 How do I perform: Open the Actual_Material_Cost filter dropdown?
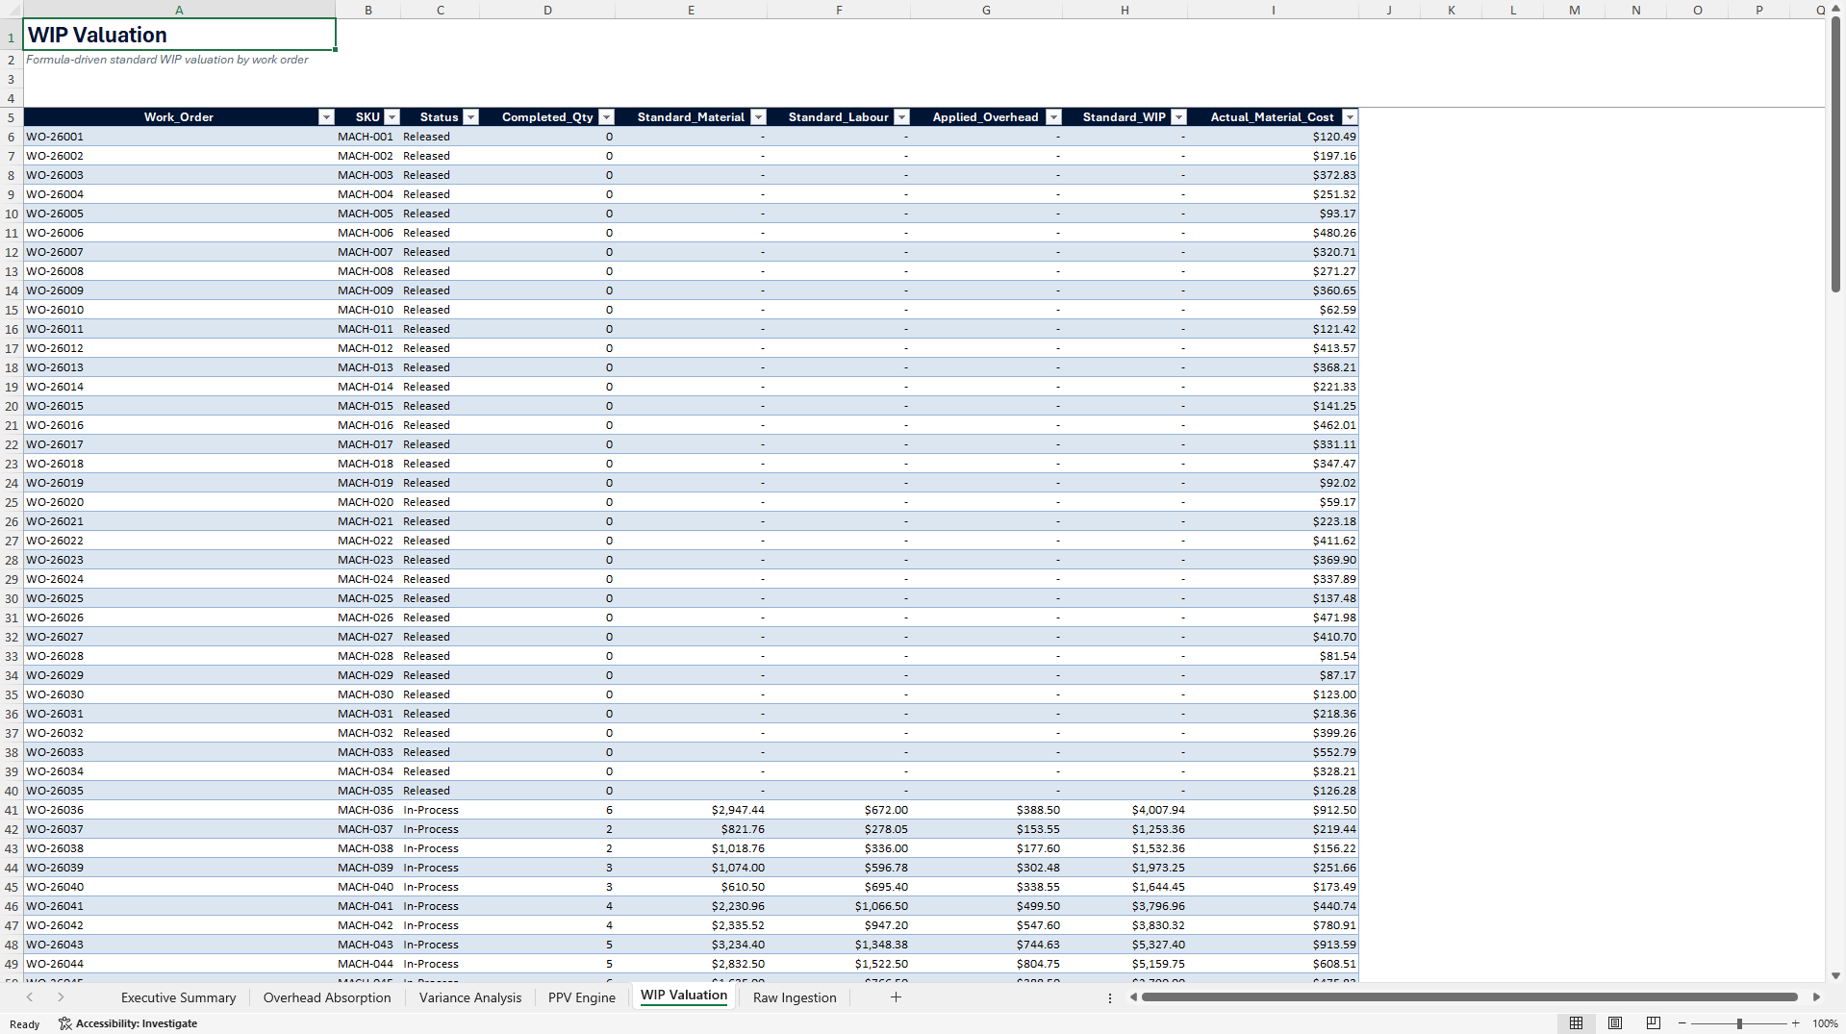[1350, 117]
